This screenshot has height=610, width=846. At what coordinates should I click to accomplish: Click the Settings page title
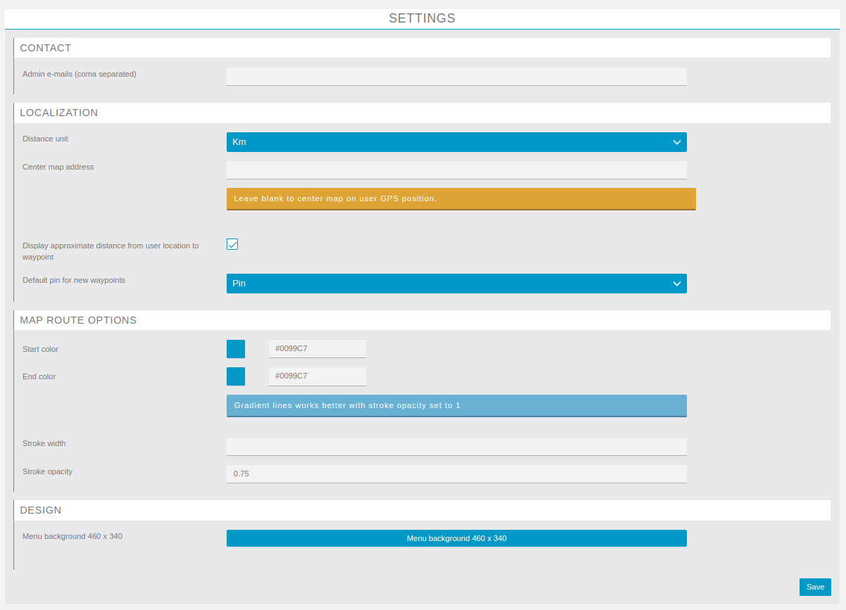coord(422,18)
